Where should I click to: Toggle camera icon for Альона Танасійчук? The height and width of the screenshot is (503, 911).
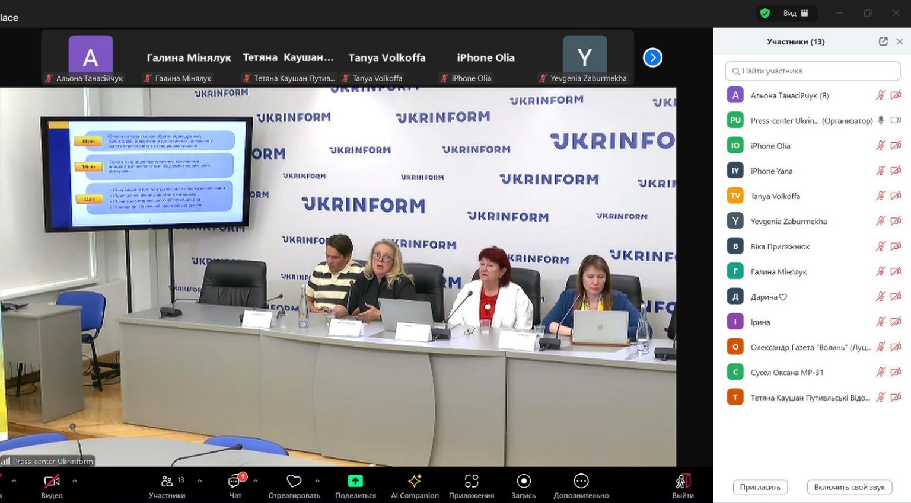(x=896, y=95)
